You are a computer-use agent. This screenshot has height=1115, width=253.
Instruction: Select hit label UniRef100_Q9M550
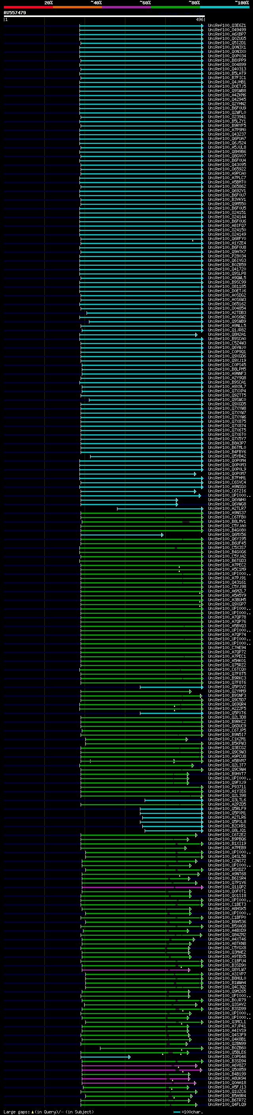[227, 204]
